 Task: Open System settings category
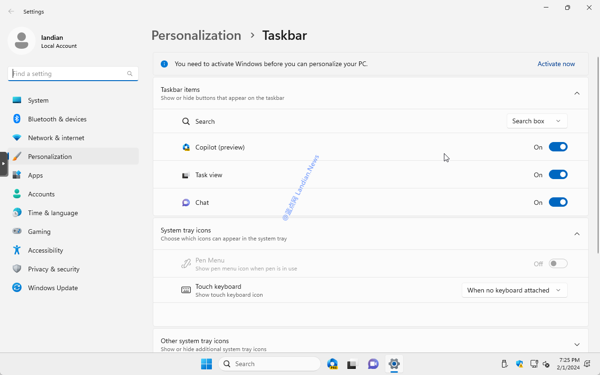pos(73,100)
